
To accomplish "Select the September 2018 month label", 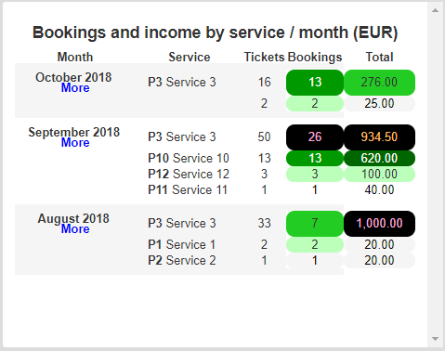I will (x=73, y=132).
